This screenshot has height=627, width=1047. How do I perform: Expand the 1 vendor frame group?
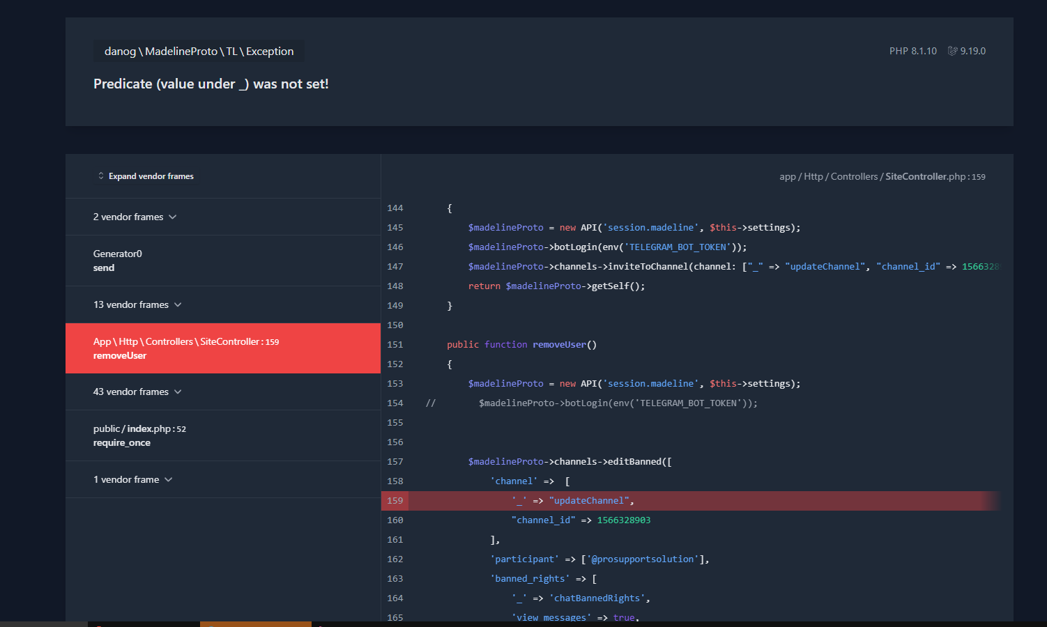pos(132,479)
